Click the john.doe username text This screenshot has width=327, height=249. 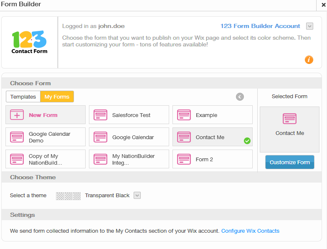[x=112, y=26]
